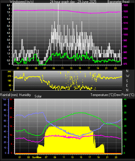The image size is (135, 161).
Task: Click the S compass letter
Action: [x=127, y=81]
